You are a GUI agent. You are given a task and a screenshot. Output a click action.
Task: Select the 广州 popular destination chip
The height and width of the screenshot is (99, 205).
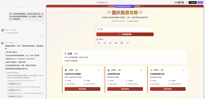click(x=127, y=43)
